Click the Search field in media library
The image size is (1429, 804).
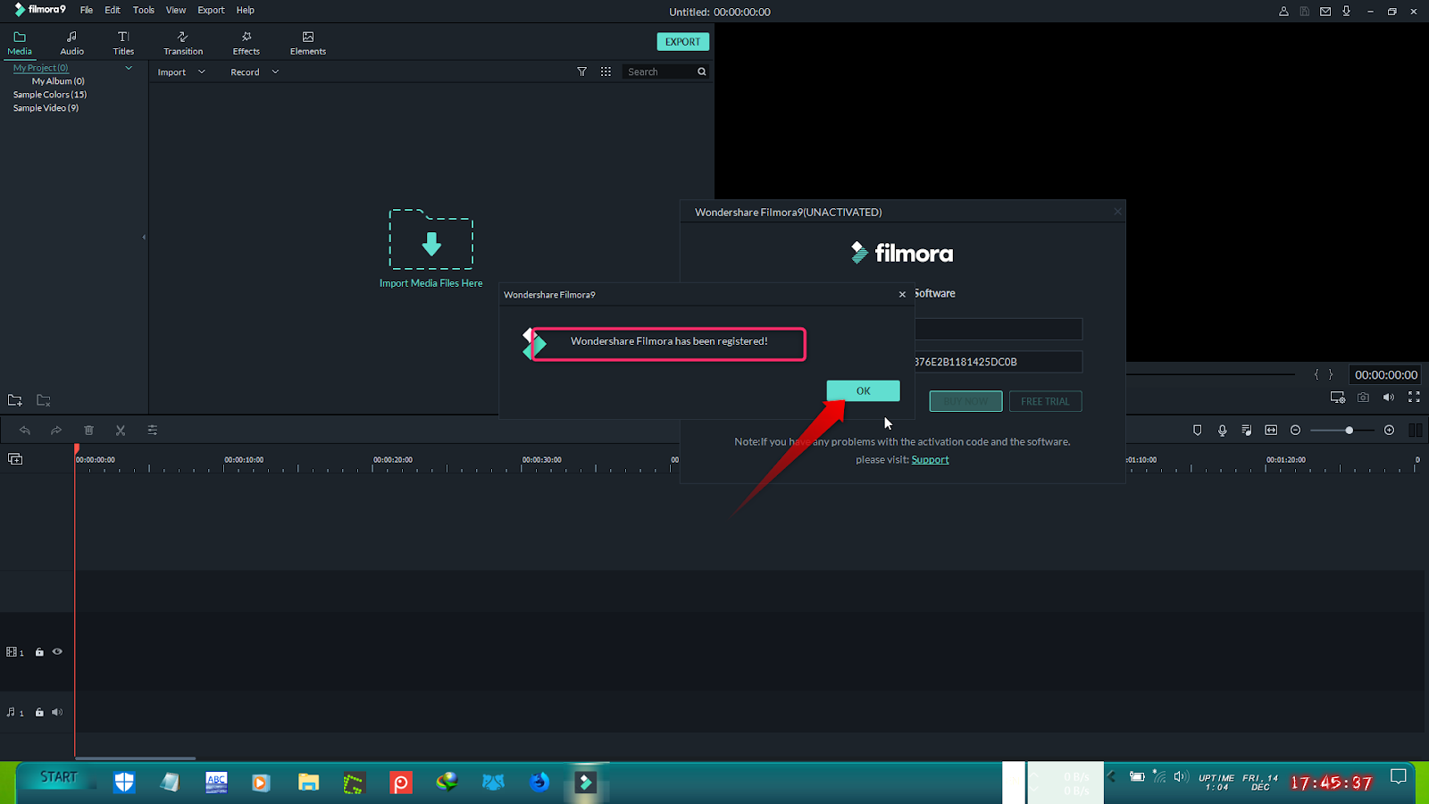tap(659, 71)
